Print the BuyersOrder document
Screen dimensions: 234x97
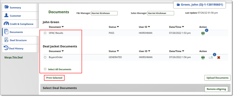tap(203, 58)
